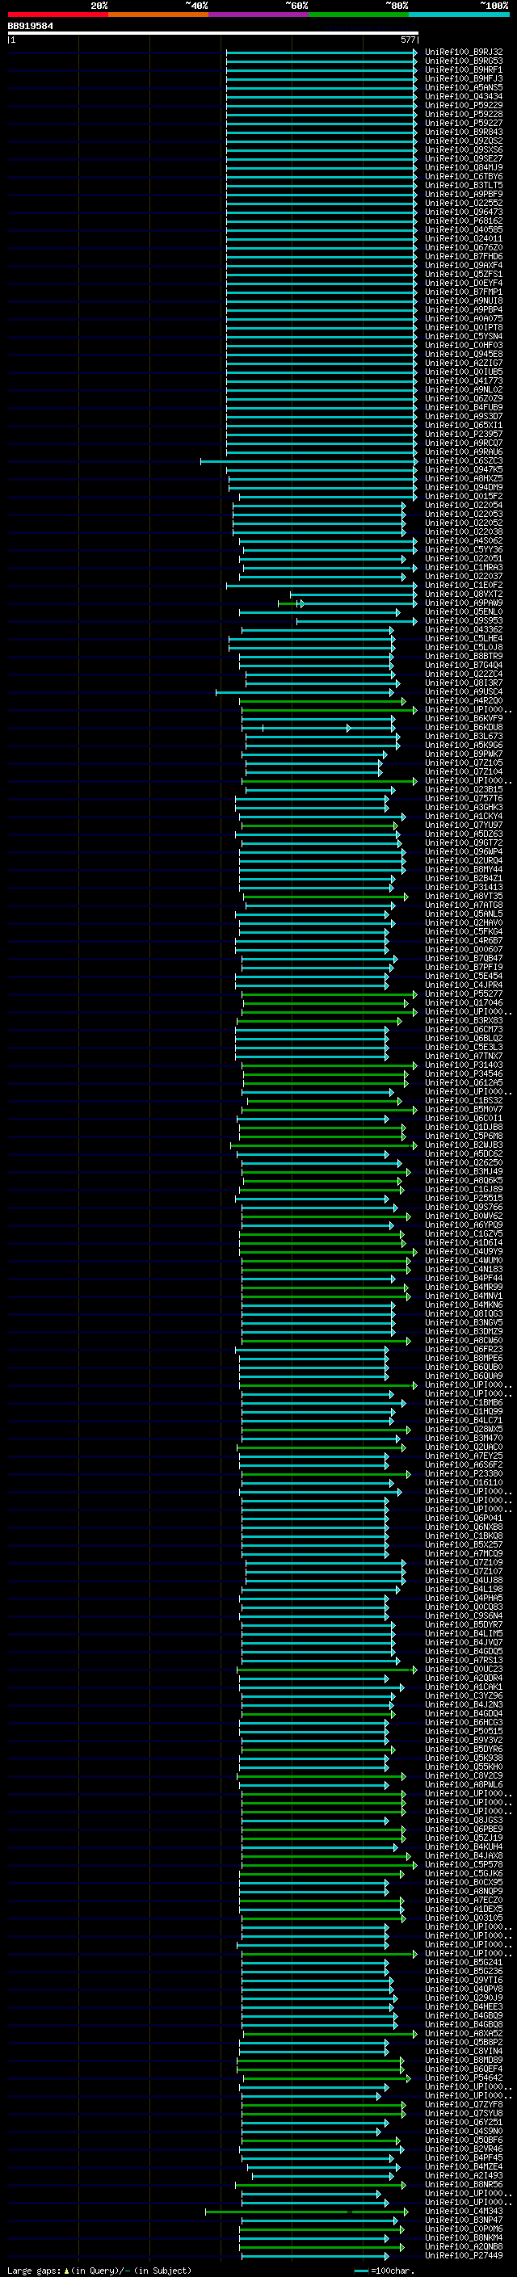Click the green ~80% identity legend segment
The width and height of the screenshot is (517, 2277).
point(359,15)
